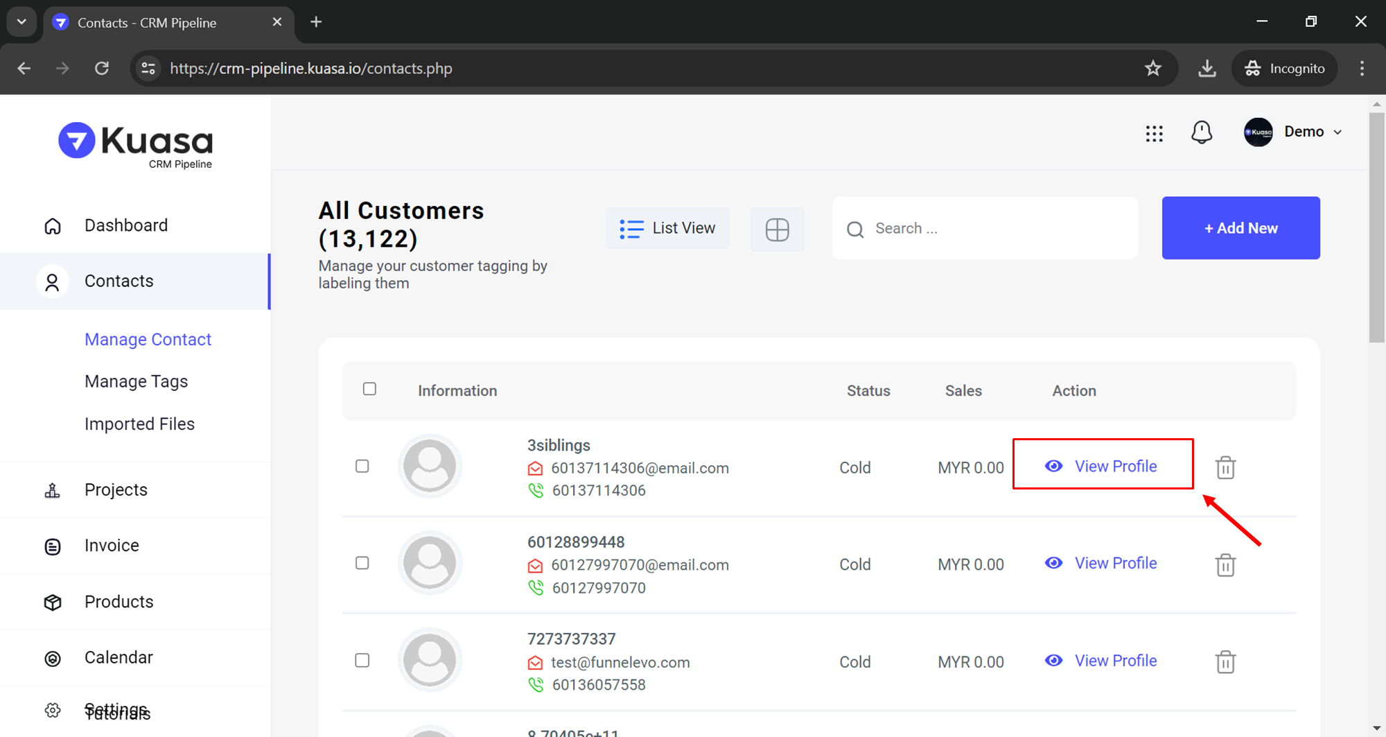
Task: Open the browser tab search chevron
Action: coord(21,21)
